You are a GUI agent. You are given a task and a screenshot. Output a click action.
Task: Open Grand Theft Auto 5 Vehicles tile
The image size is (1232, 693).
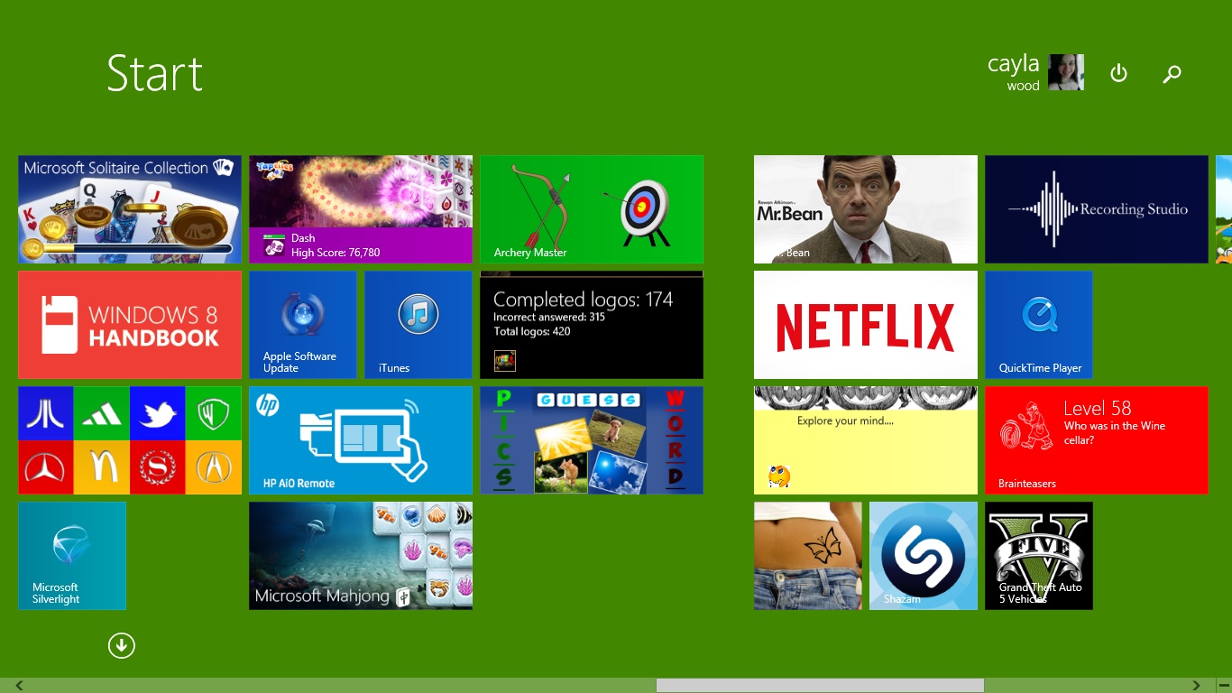(x=1039, y=556)
